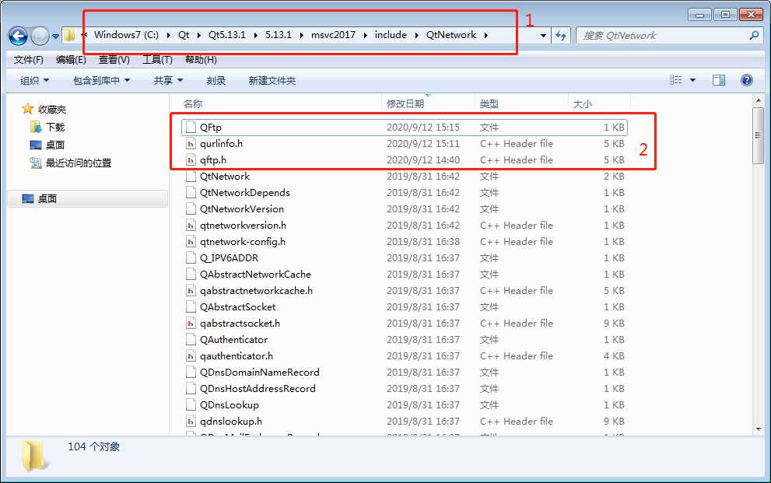Select the qftp.h header file icon
771x483 pixels.
tap(191, 159)
